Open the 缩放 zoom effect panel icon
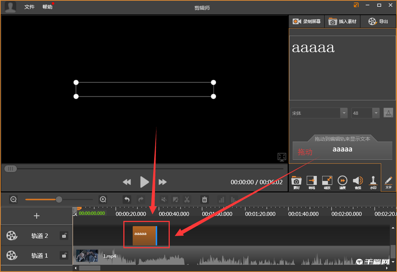Image resolution: width=397 pixels, height=272 pixels. coord(327,182)
